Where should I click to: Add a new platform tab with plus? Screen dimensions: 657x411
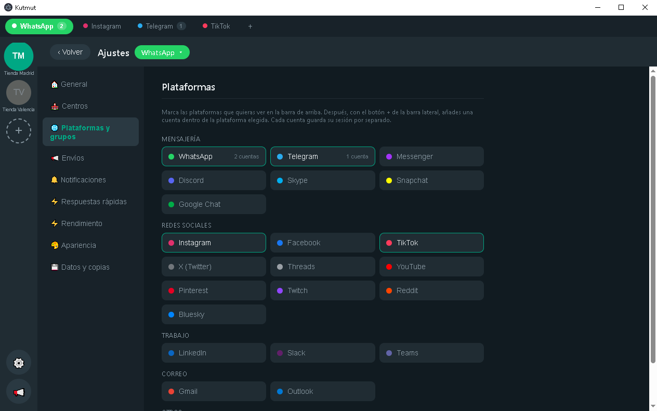pos(250,26)
